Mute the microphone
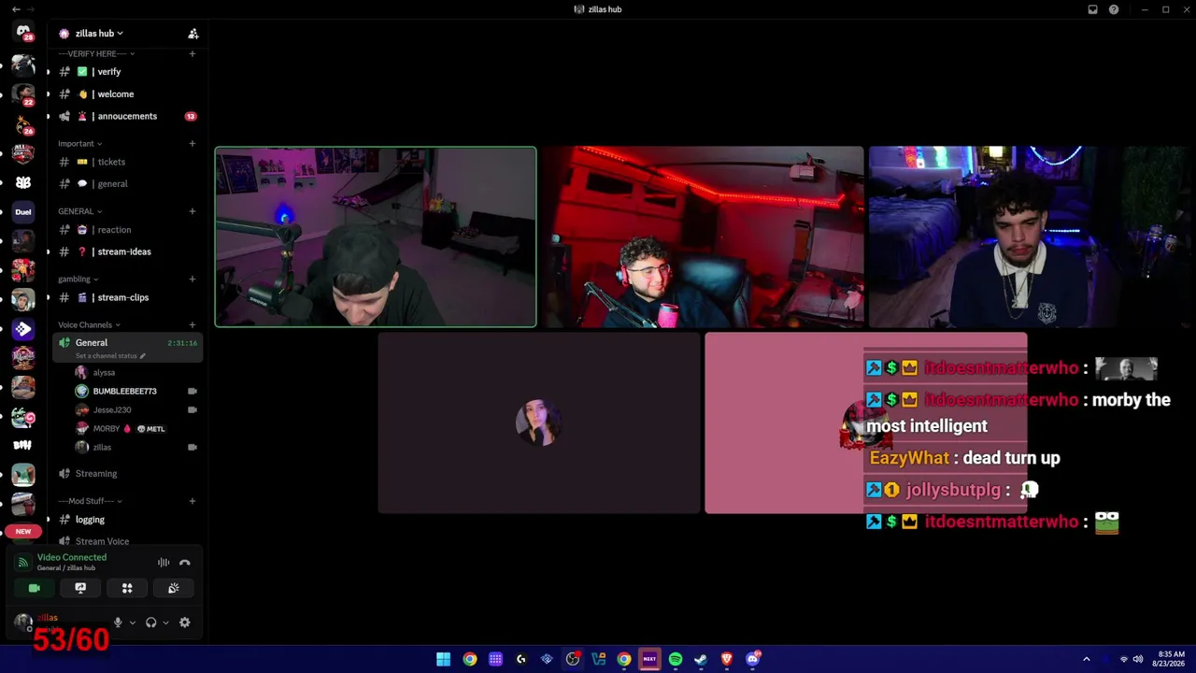Screen dimensions: 1196x673 click(x=118, y=623)
